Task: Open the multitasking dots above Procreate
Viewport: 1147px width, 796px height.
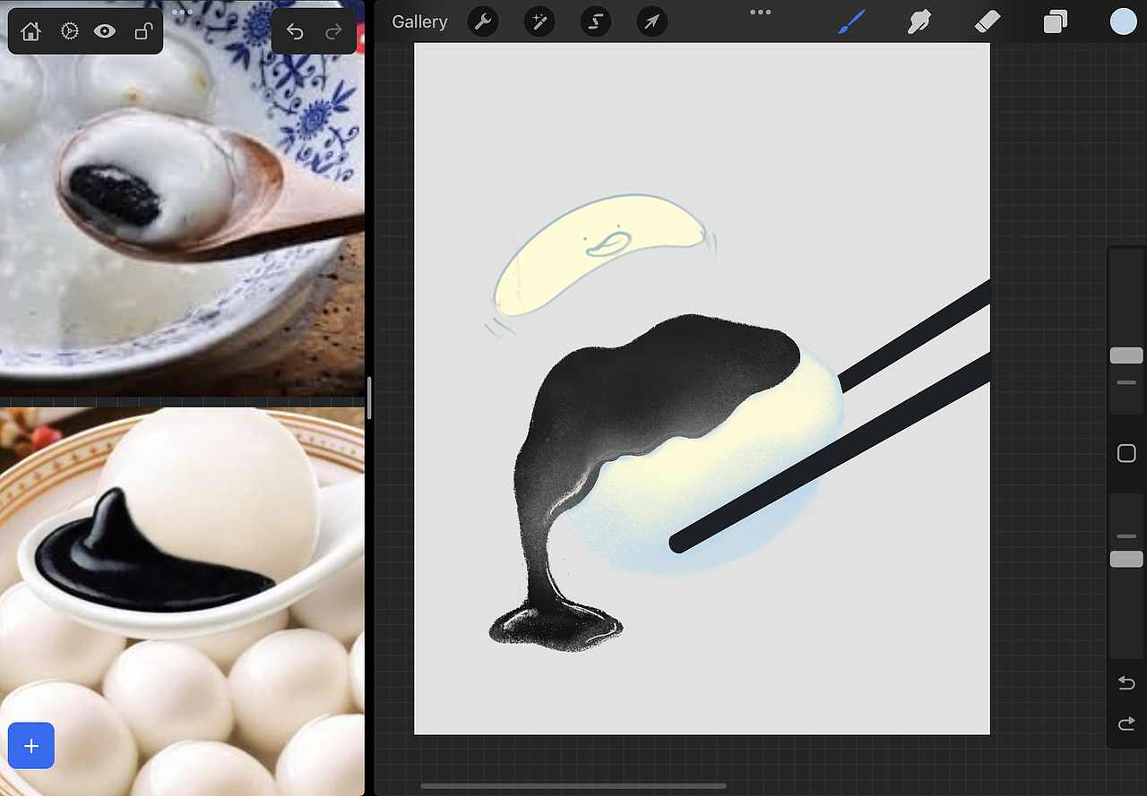Action: 760,13
